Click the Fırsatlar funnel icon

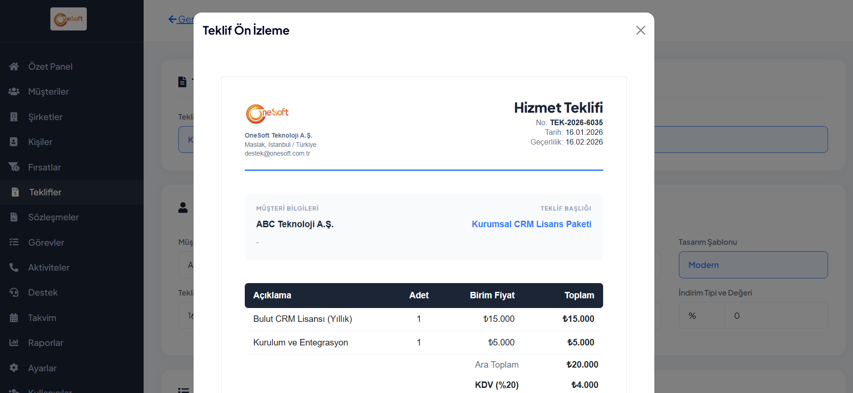click(14, 167)
